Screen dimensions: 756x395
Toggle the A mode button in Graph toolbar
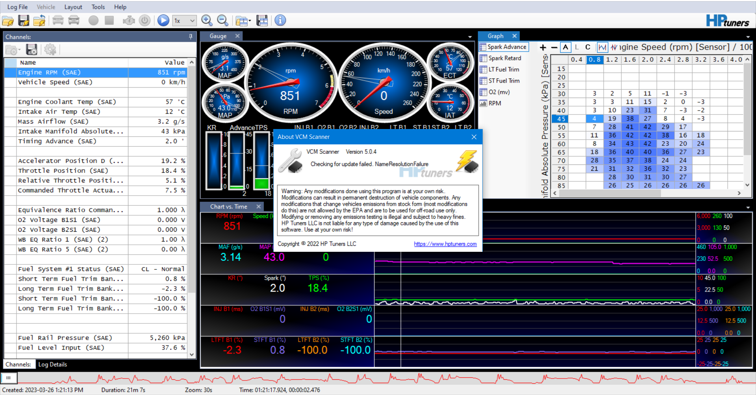(x=565, y=47)
